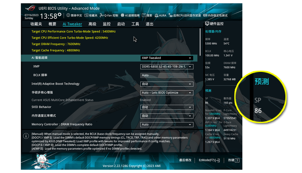This screenshot has width=302, height=173.
Task: Click Target CPU Efficient Core Turbo-Mode Speed line
Action: [70, 37]
